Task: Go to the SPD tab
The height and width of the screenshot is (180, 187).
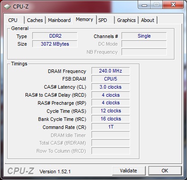Action: pyautogui.click(x=105, y=20)
